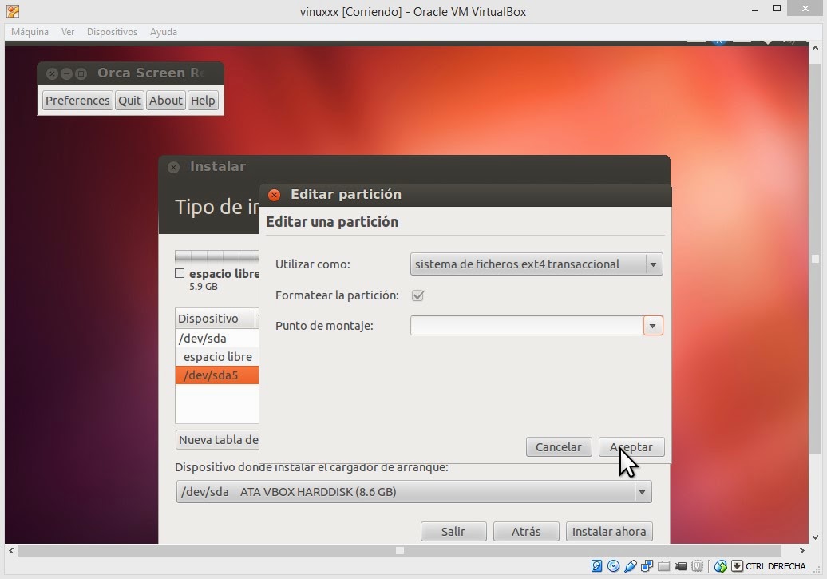Click the optical drive icon in status bar
This screenshot has width=827, height=579.
coord(613,566)
